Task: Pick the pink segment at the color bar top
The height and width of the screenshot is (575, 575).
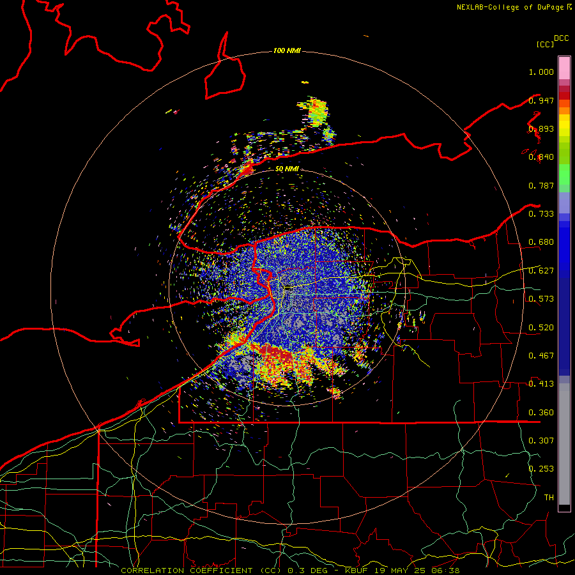Action: pos(564,68)
